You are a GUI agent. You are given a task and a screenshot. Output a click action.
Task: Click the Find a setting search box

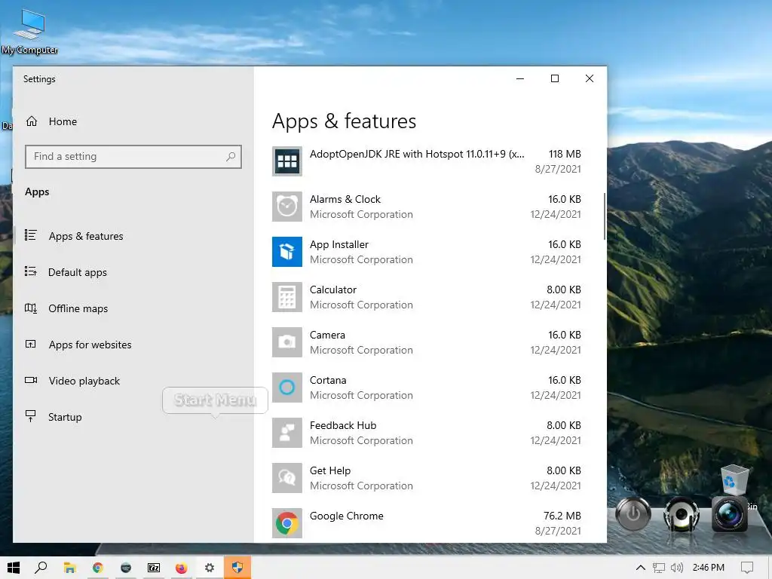(x=133, y=157)
